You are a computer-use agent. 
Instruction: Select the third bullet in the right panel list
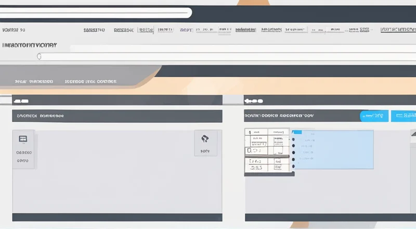coord(294,153)
